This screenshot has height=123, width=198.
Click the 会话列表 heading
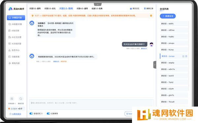pyautogui.click(x=164, y=9)
